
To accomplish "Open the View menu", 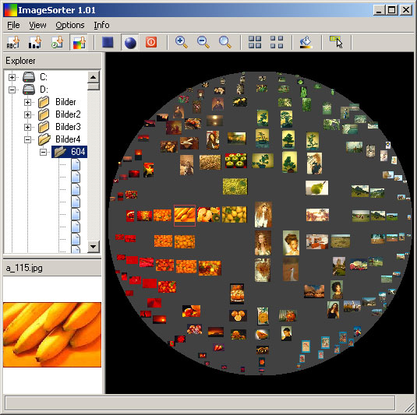I will pos(37,25).
